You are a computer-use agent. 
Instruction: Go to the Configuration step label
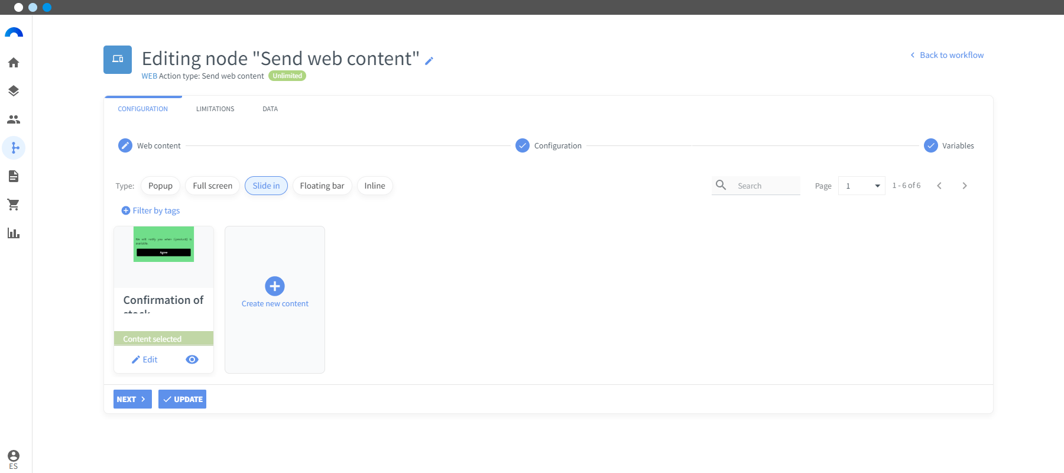click(x=558, y=146)
